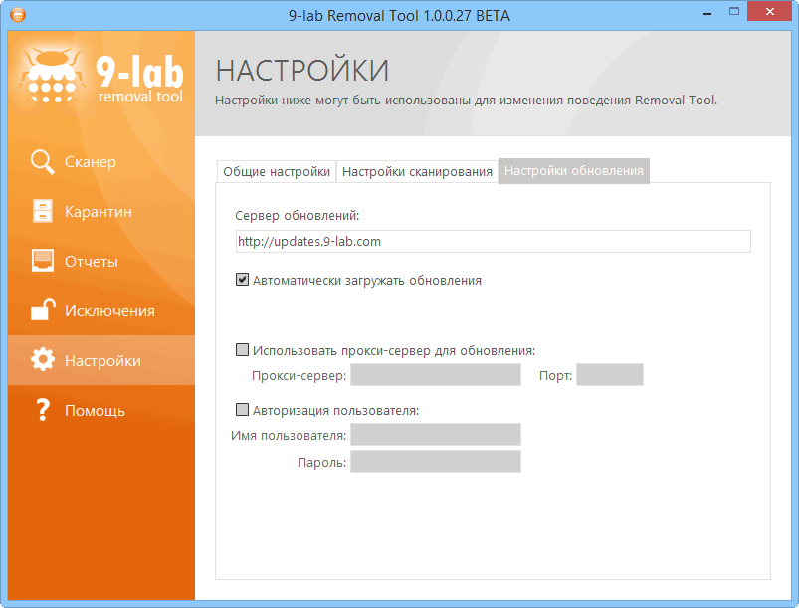Open the Сканер section

coord(101,162)
